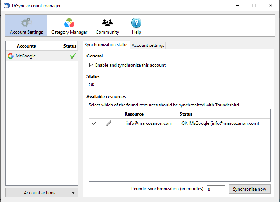Close the TbSync account manager window
This screenshot has width=280, height=202.
click(271, 5)
